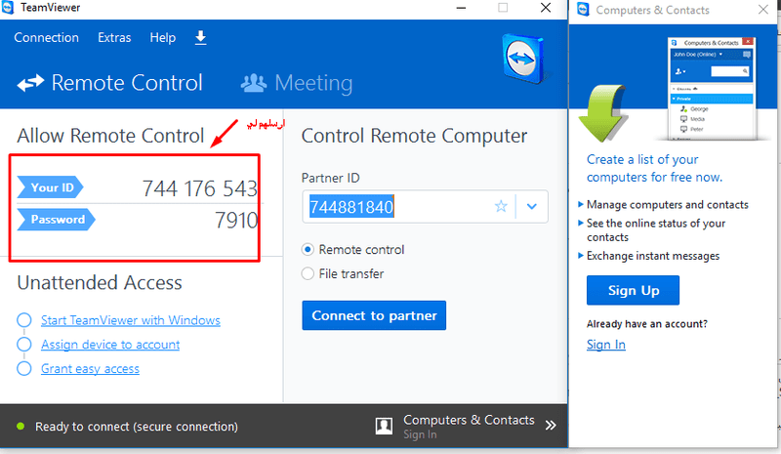Click the download arrow icon in menu bar
This screenshot has width=781, height=454.
(x=201, y=38)
